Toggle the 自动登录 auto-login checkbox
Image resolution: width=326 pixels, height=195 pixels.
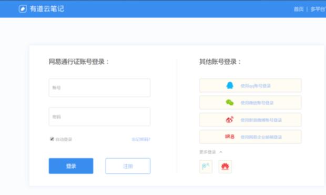point(52,139)
